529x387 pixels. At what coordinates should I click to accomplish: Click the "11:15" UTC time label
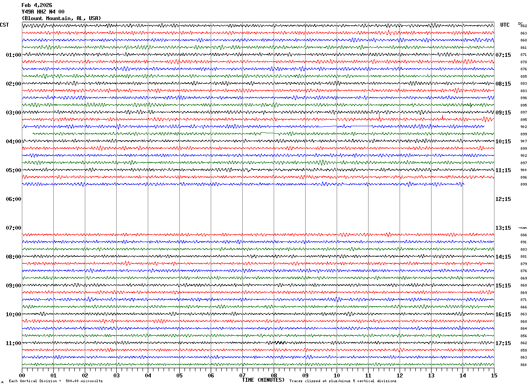coord(503,170)
